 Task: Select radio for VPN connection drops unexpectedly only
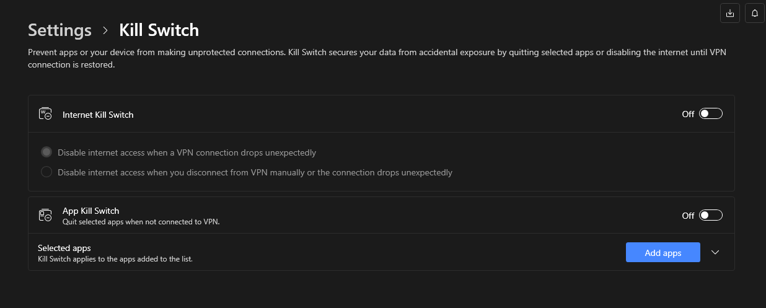pyautogui.click(x=46, y=152)
